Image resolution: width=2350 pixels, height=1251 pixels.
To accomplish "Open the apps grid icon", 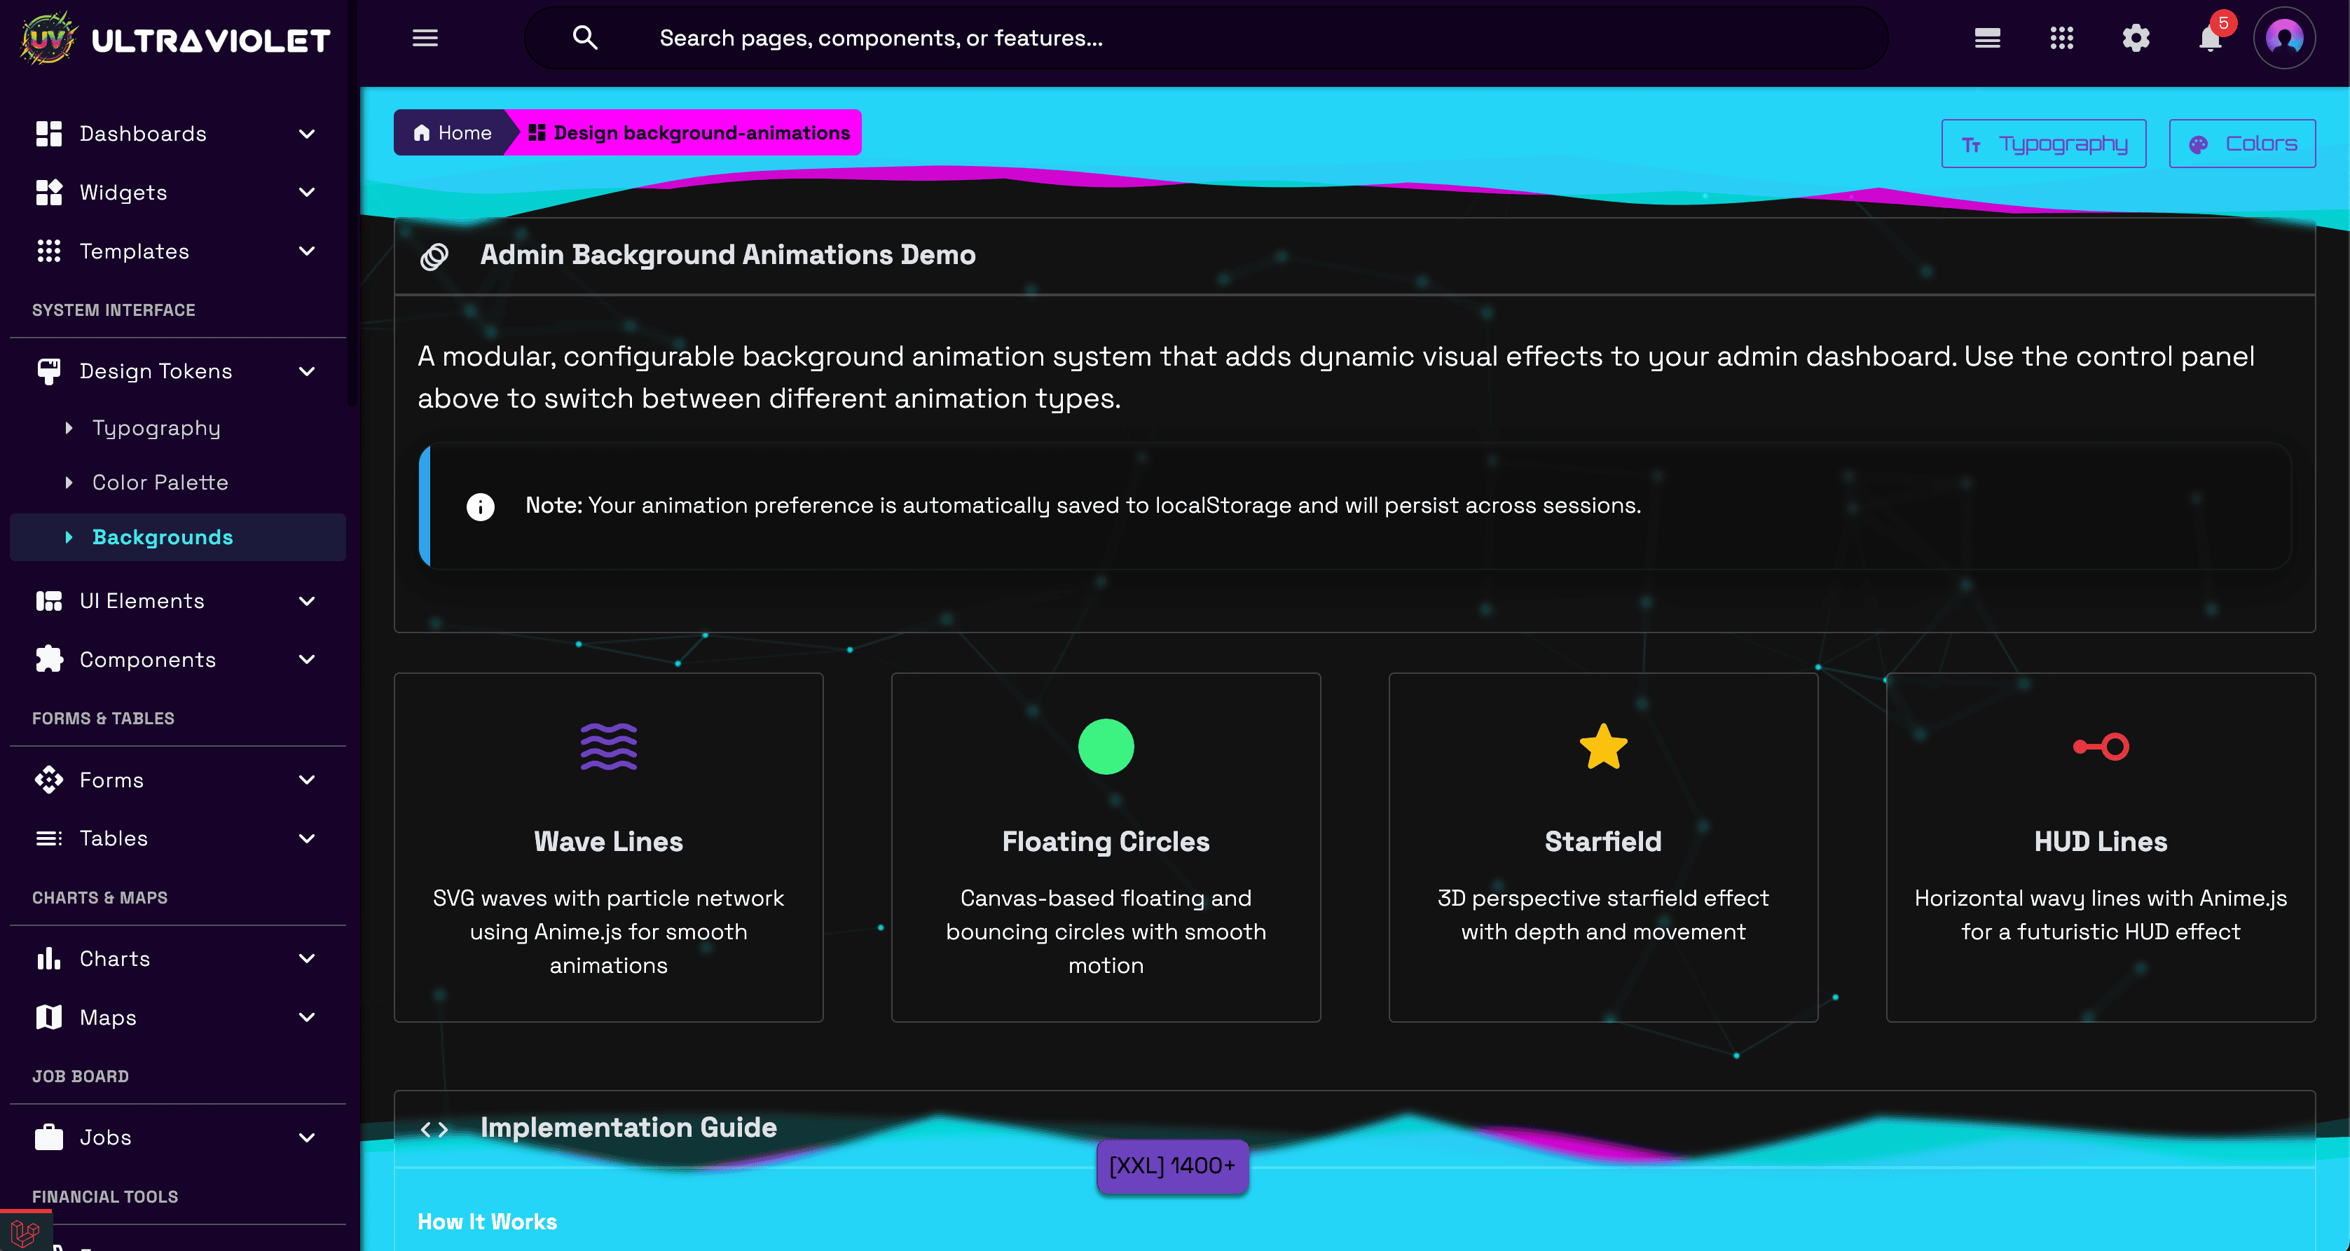I will click(2062, 39).
